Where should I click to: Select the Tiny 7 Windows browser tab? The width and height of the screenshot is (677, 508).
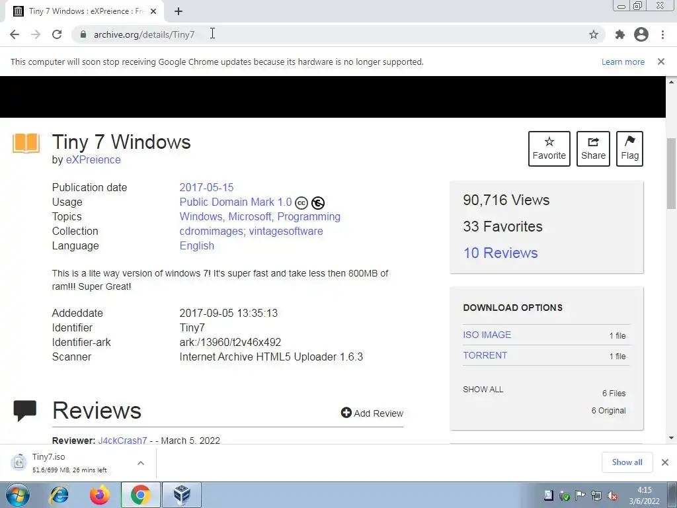[84, 12]
